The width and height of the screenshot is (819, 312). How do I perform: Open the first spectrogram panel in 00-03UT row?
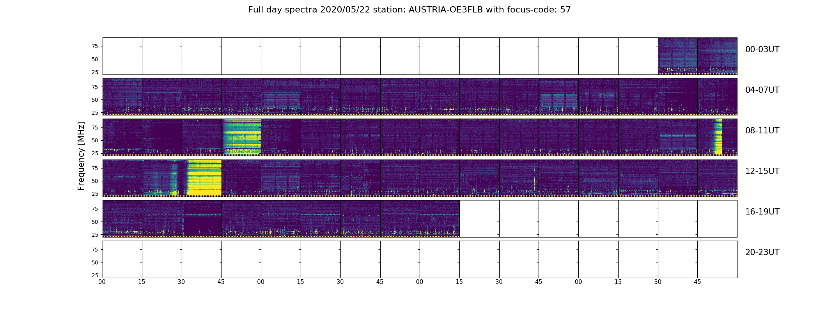coord(678,56)
